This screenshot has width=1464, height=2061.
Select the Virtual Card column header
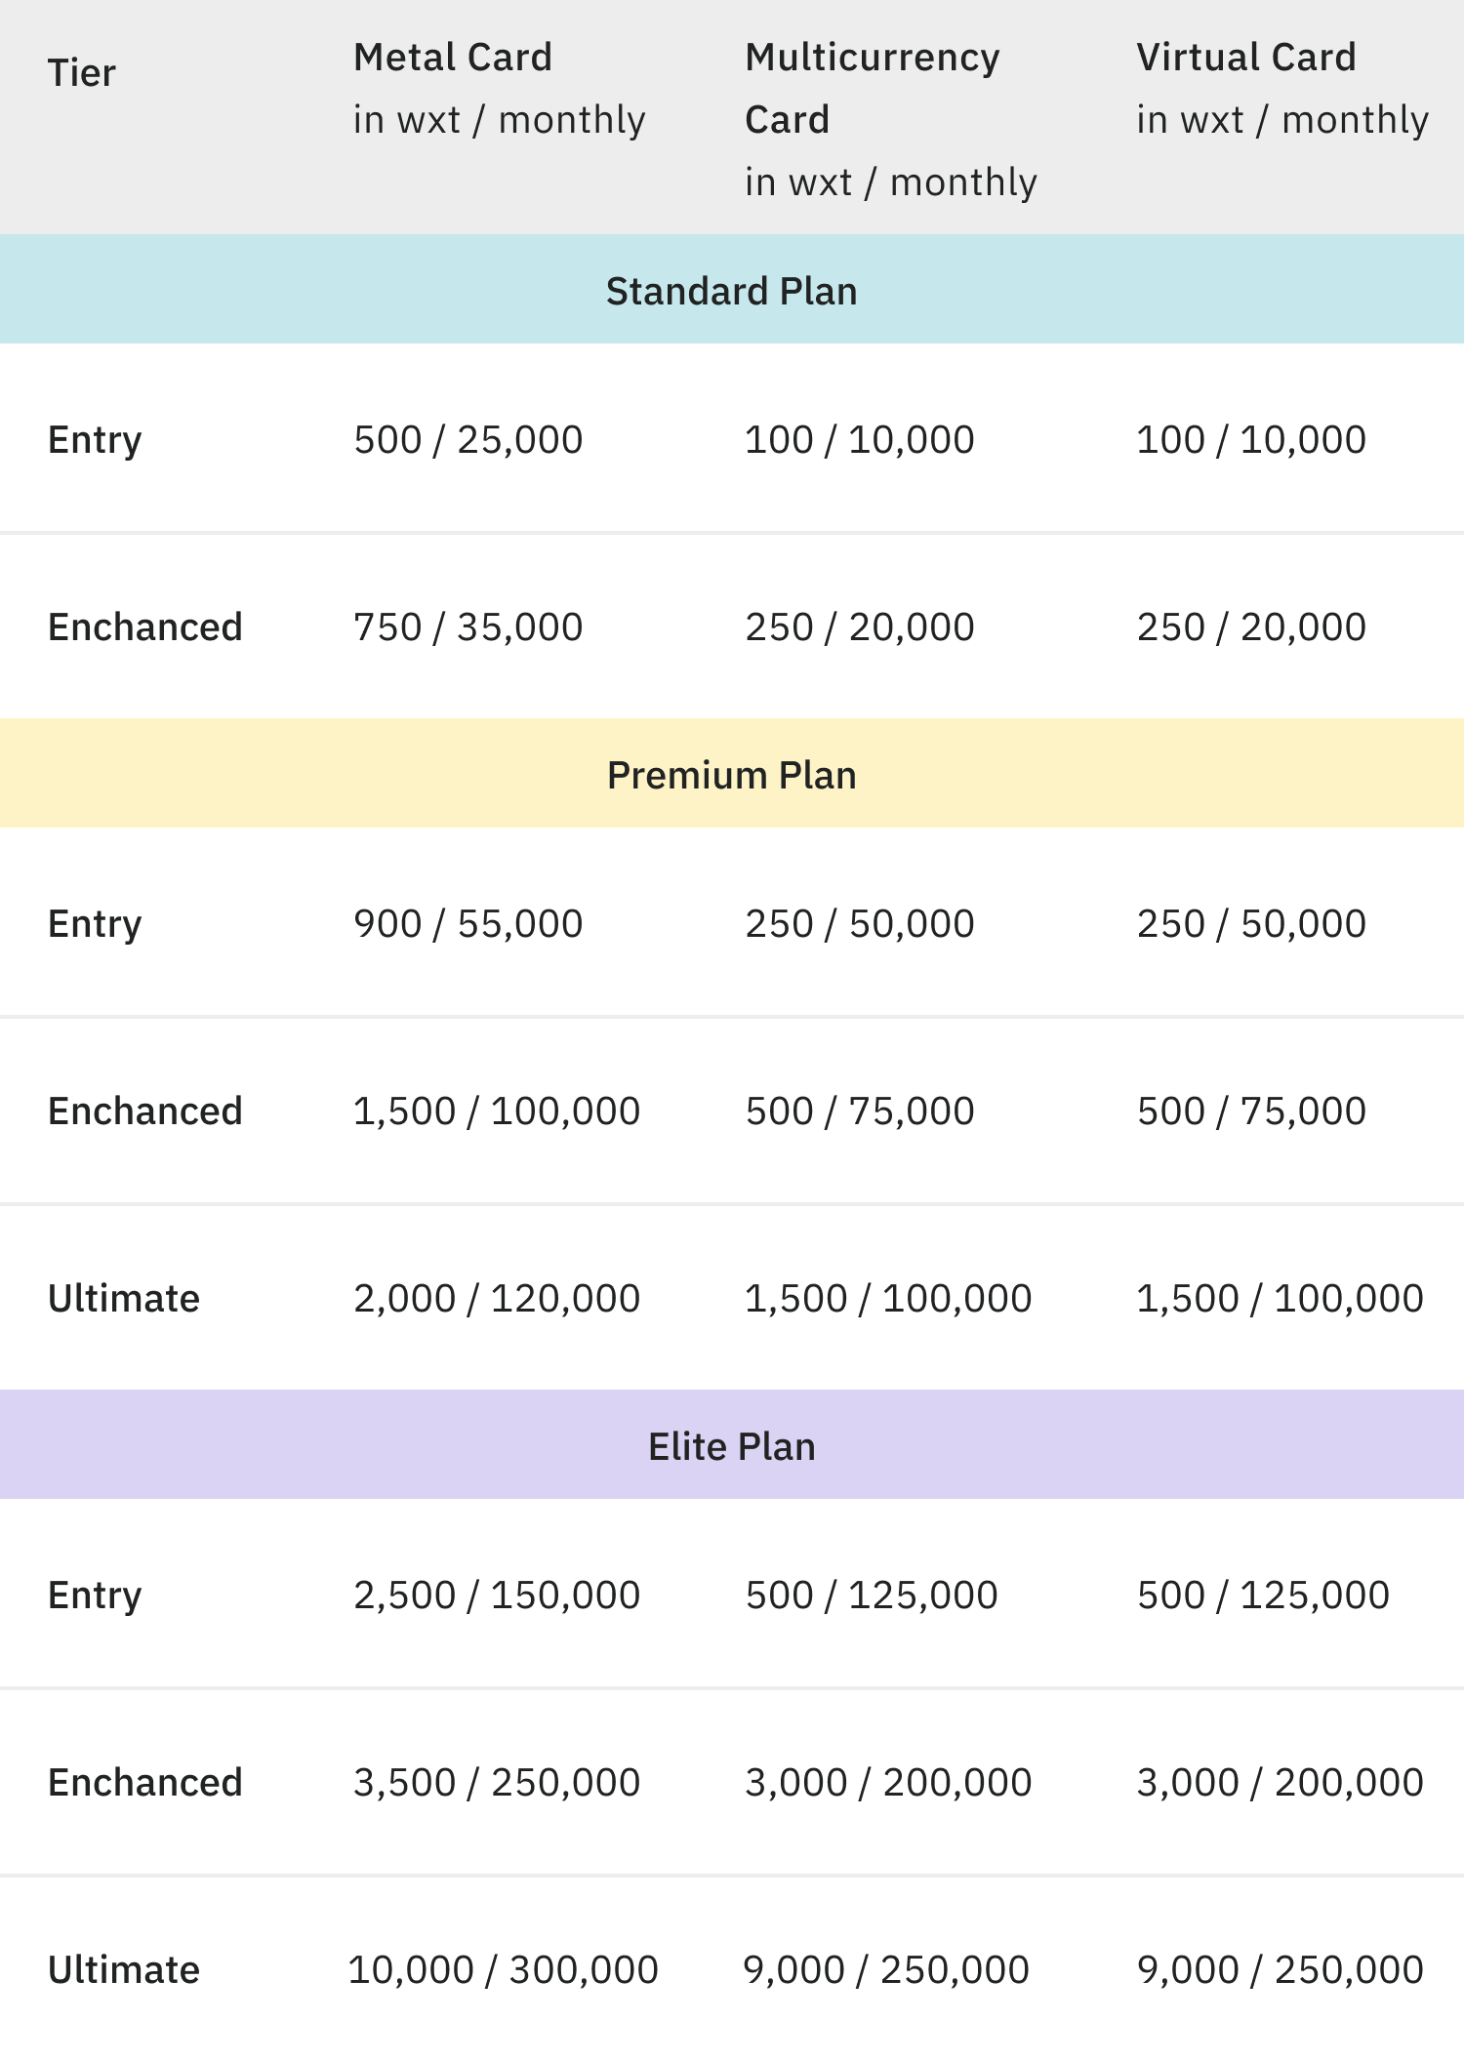tap(1282, 89)
